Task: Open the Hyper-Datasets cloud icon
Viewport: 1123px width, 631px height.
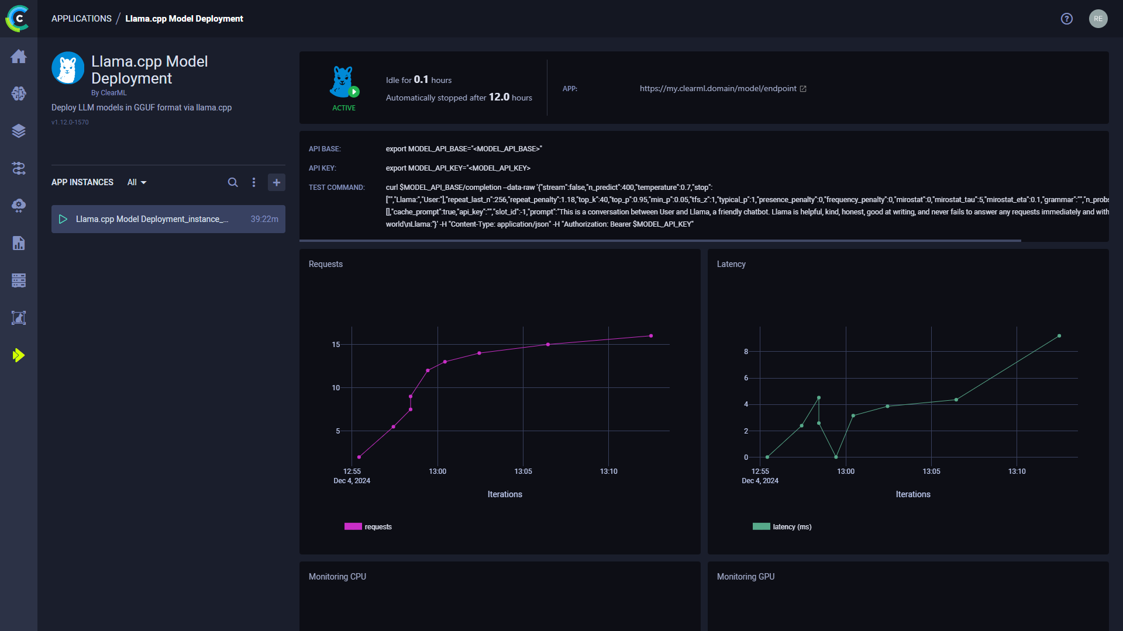Action: [19, 206]
